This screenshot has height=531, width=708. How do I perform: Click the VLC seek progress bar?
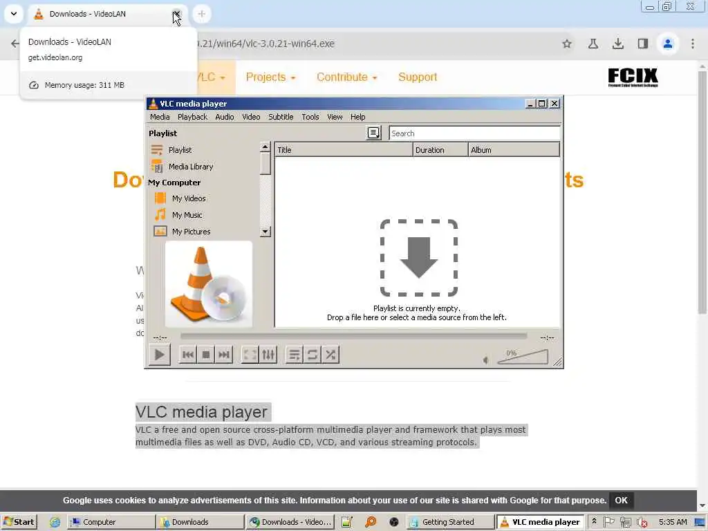pyautogui.click(x=353, y=337)
